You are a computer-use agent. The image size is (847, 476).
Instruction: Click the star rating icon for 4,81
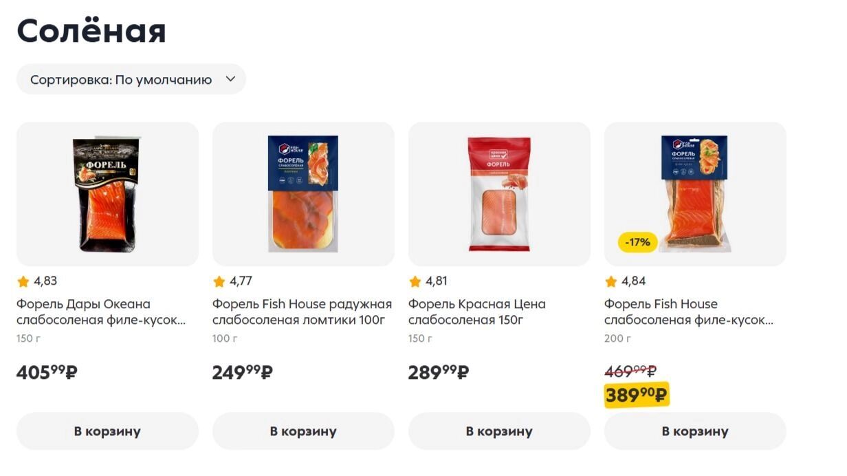click(x=415, y=281)
